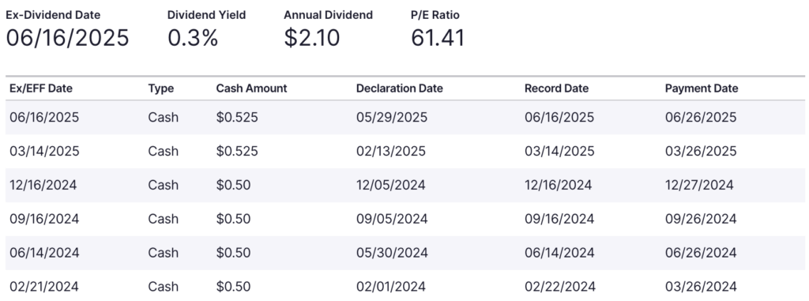Click the $2.10 annual dividend value
Viewport: 809px width, 301px height.
pos(311,38)
